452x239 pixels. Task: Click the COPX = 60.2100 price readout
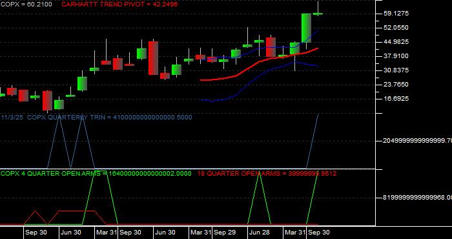pyautogui.click(x=26, y=5)
